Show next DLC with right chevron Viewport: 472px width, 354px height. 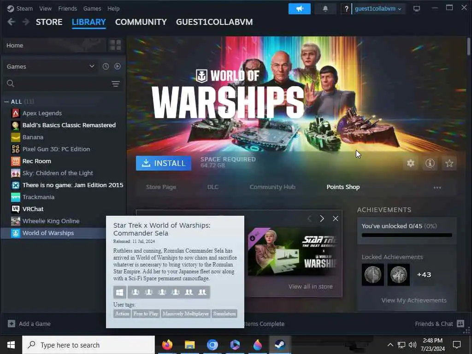[322, 218]
